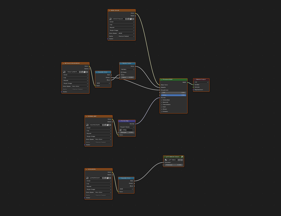Open image browser in BASE COLOR node
Image resolution: width=281 pixels, height=216 pixels.
tap(111, 19)
